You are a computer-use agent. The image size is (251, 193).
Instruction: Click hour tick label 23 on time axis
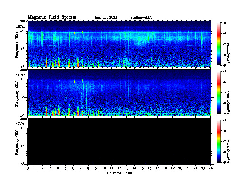point(203,168)
